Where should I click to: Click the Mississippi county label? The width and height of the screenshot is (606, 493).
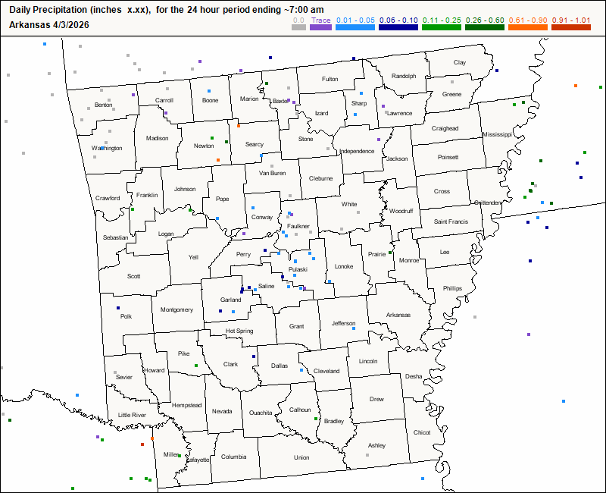[x=497, y=134]
